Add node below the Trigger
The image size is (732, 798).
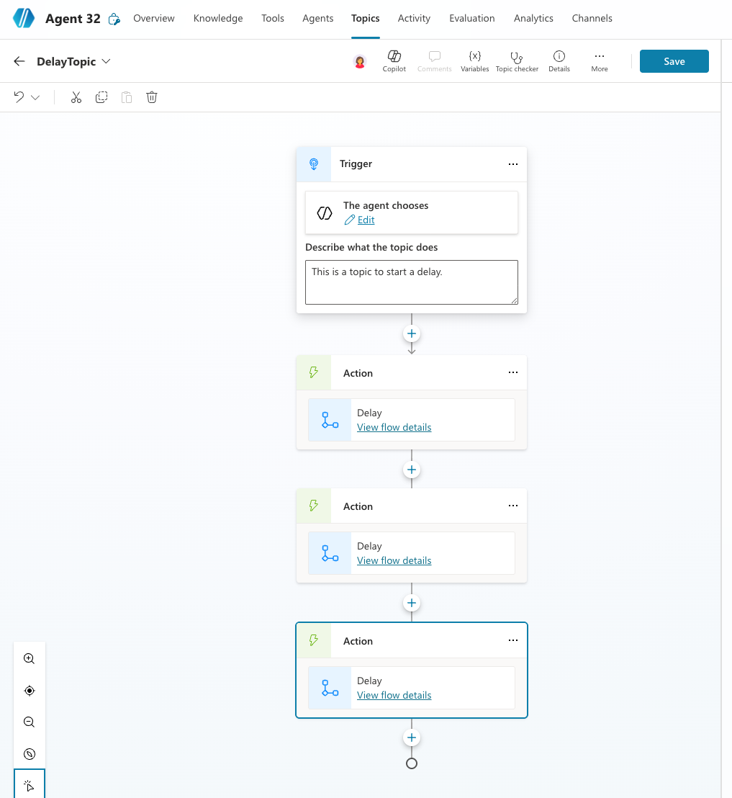pos(412,334)
